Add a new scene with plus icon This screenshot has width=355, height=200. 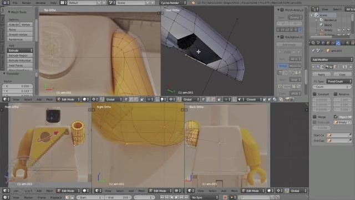click(x=148, y=3)
